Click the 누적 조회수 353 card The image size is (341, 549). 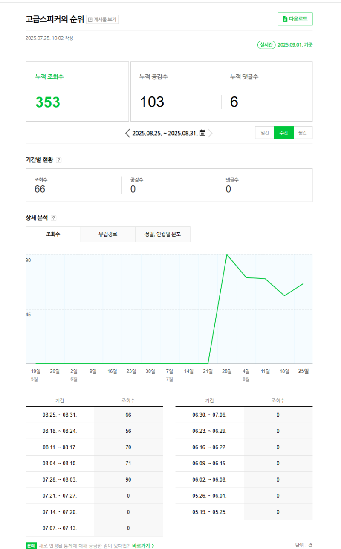[77, 92]
